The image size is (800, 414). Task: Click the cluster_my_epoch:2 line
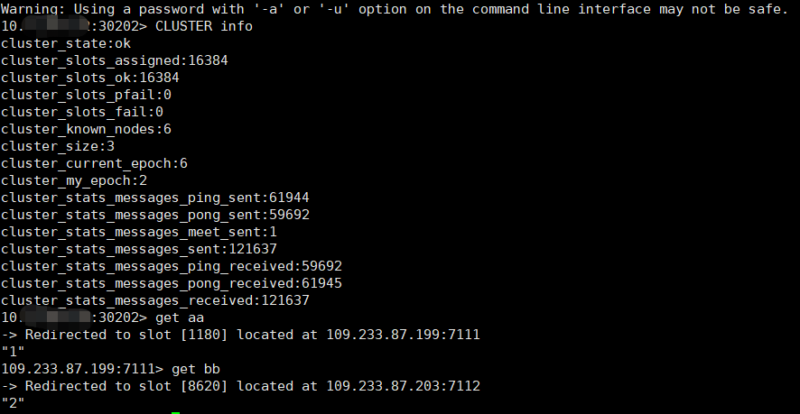tap(74, 180)
